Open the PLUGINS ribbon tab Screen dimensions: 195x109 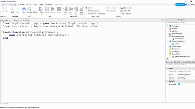(49, 5)
